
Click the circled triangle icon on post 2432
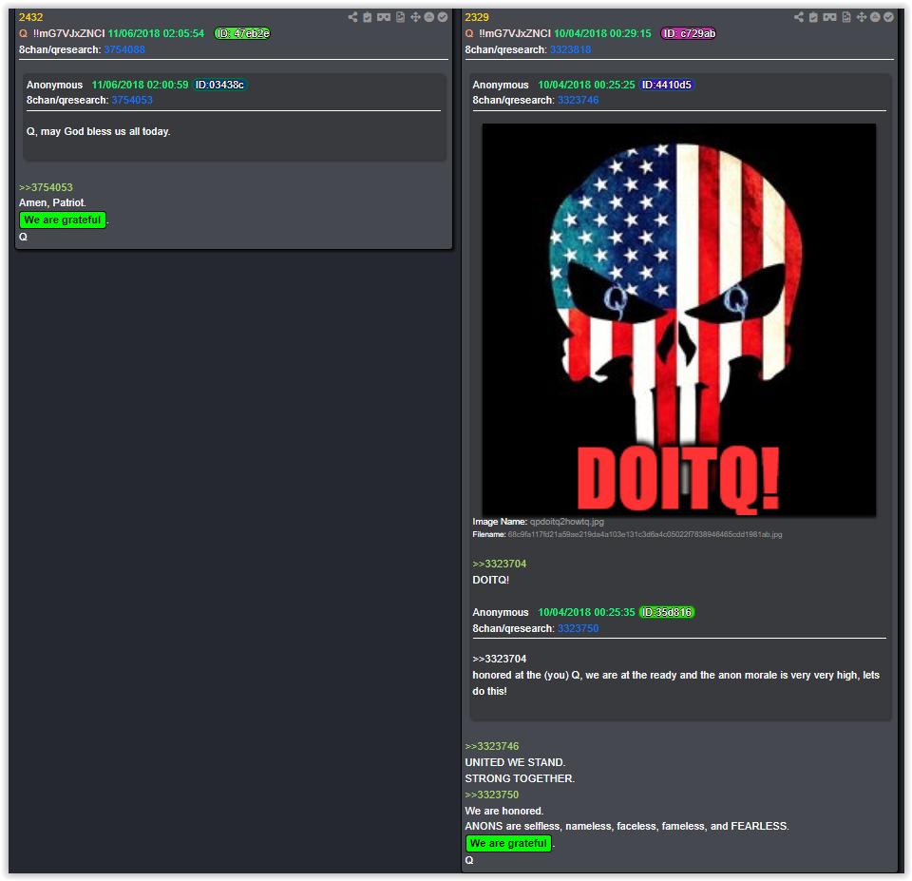[x=428, y=17]
